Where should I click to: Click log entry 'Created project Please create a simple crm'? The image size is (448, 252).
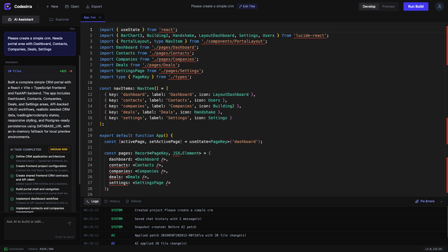(174, 210)
